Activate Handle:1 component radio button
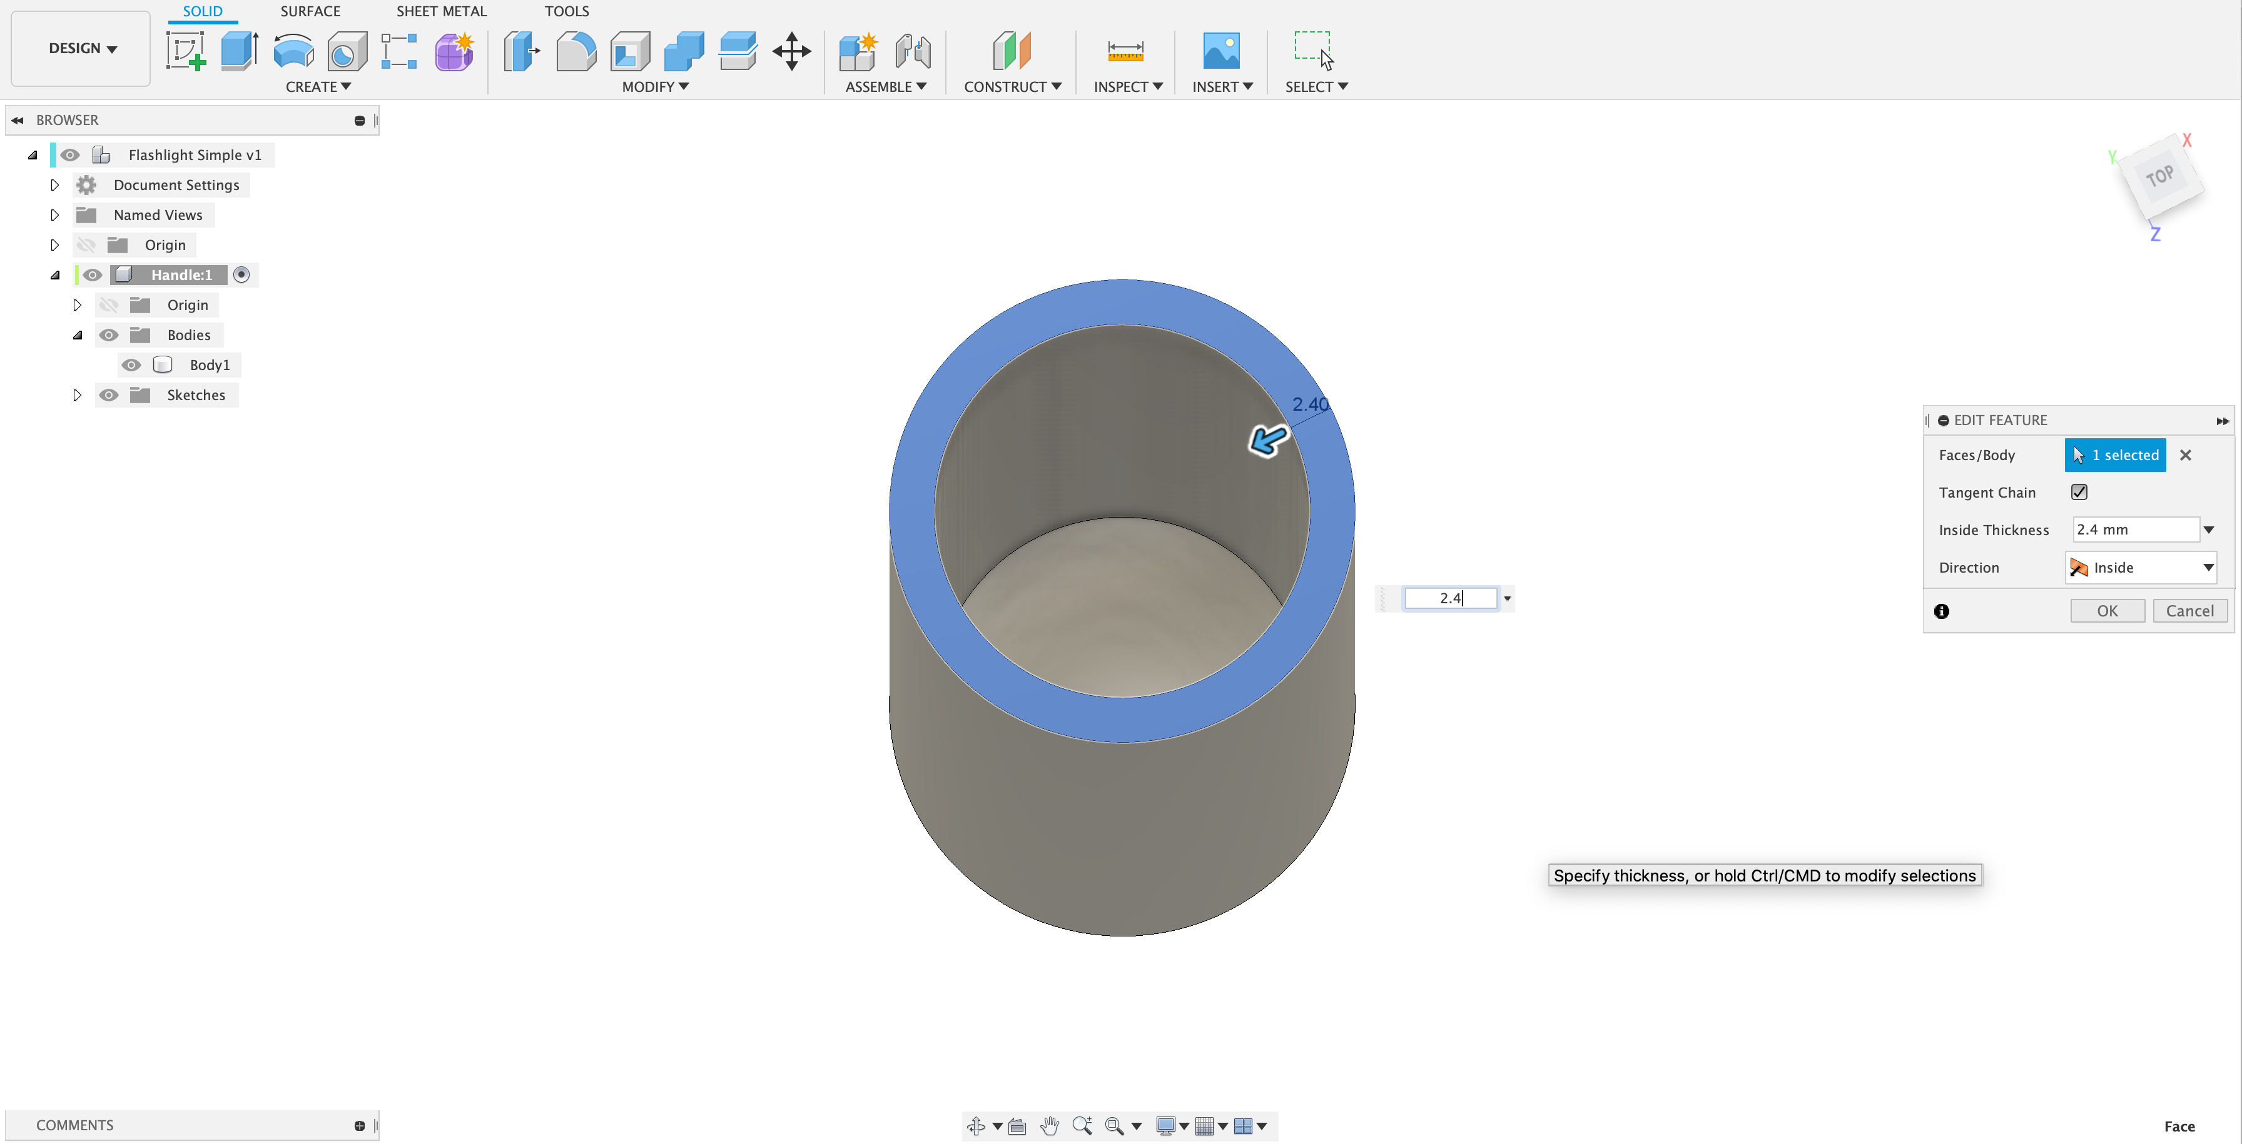The width and height of the screenshot is (2242, 1144). [x=242, y=274]
